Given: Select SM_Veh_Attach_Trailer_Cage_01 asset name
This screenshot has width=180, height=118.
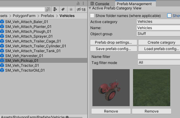Looking at the screenshot, I should [33, 41].
